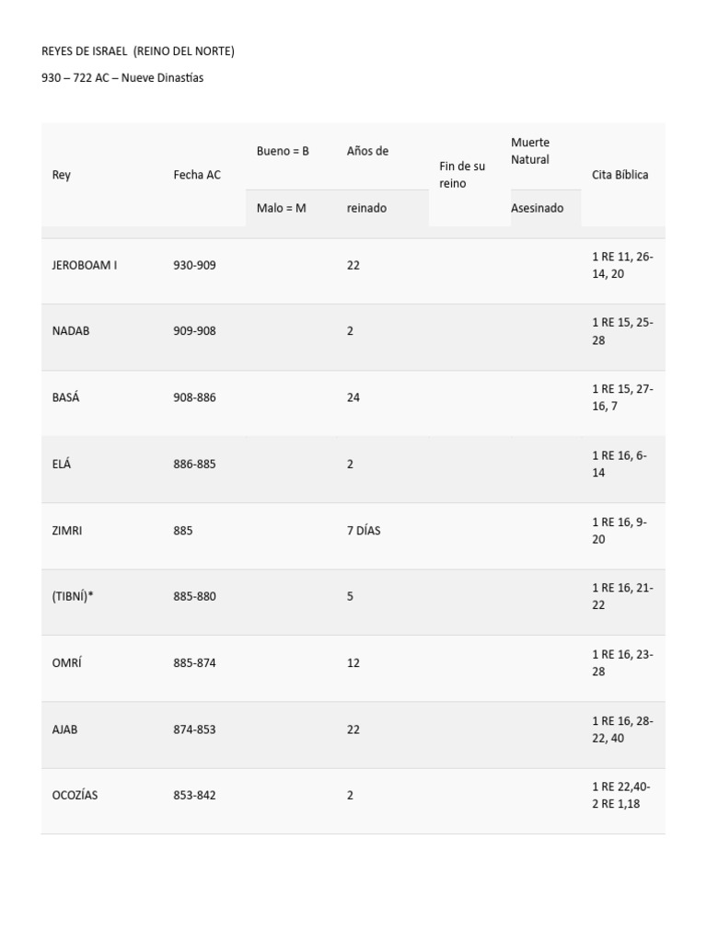Select the citation '1 RE 16, 6-14'
The width and height of the screenshot is (707, 942).
(x=620, y=464)
